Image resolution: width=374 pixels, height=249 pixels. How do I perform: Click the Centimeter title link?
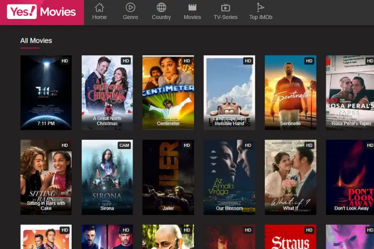(x=168, y=123)
